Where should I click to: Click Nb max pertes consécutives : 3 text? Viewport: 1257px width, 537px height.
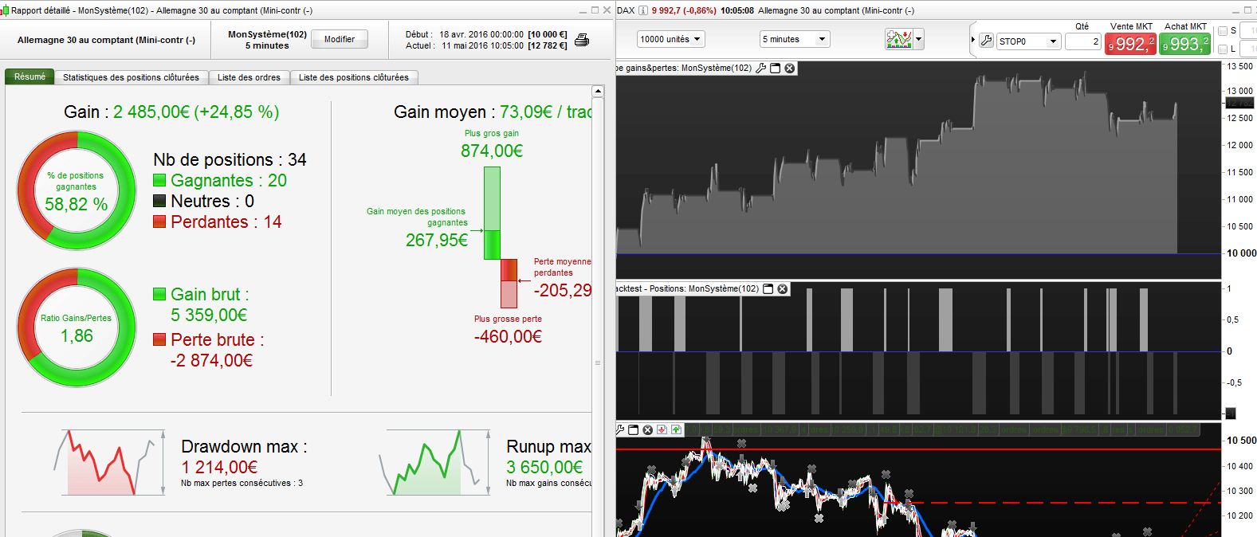pos(242,483)
